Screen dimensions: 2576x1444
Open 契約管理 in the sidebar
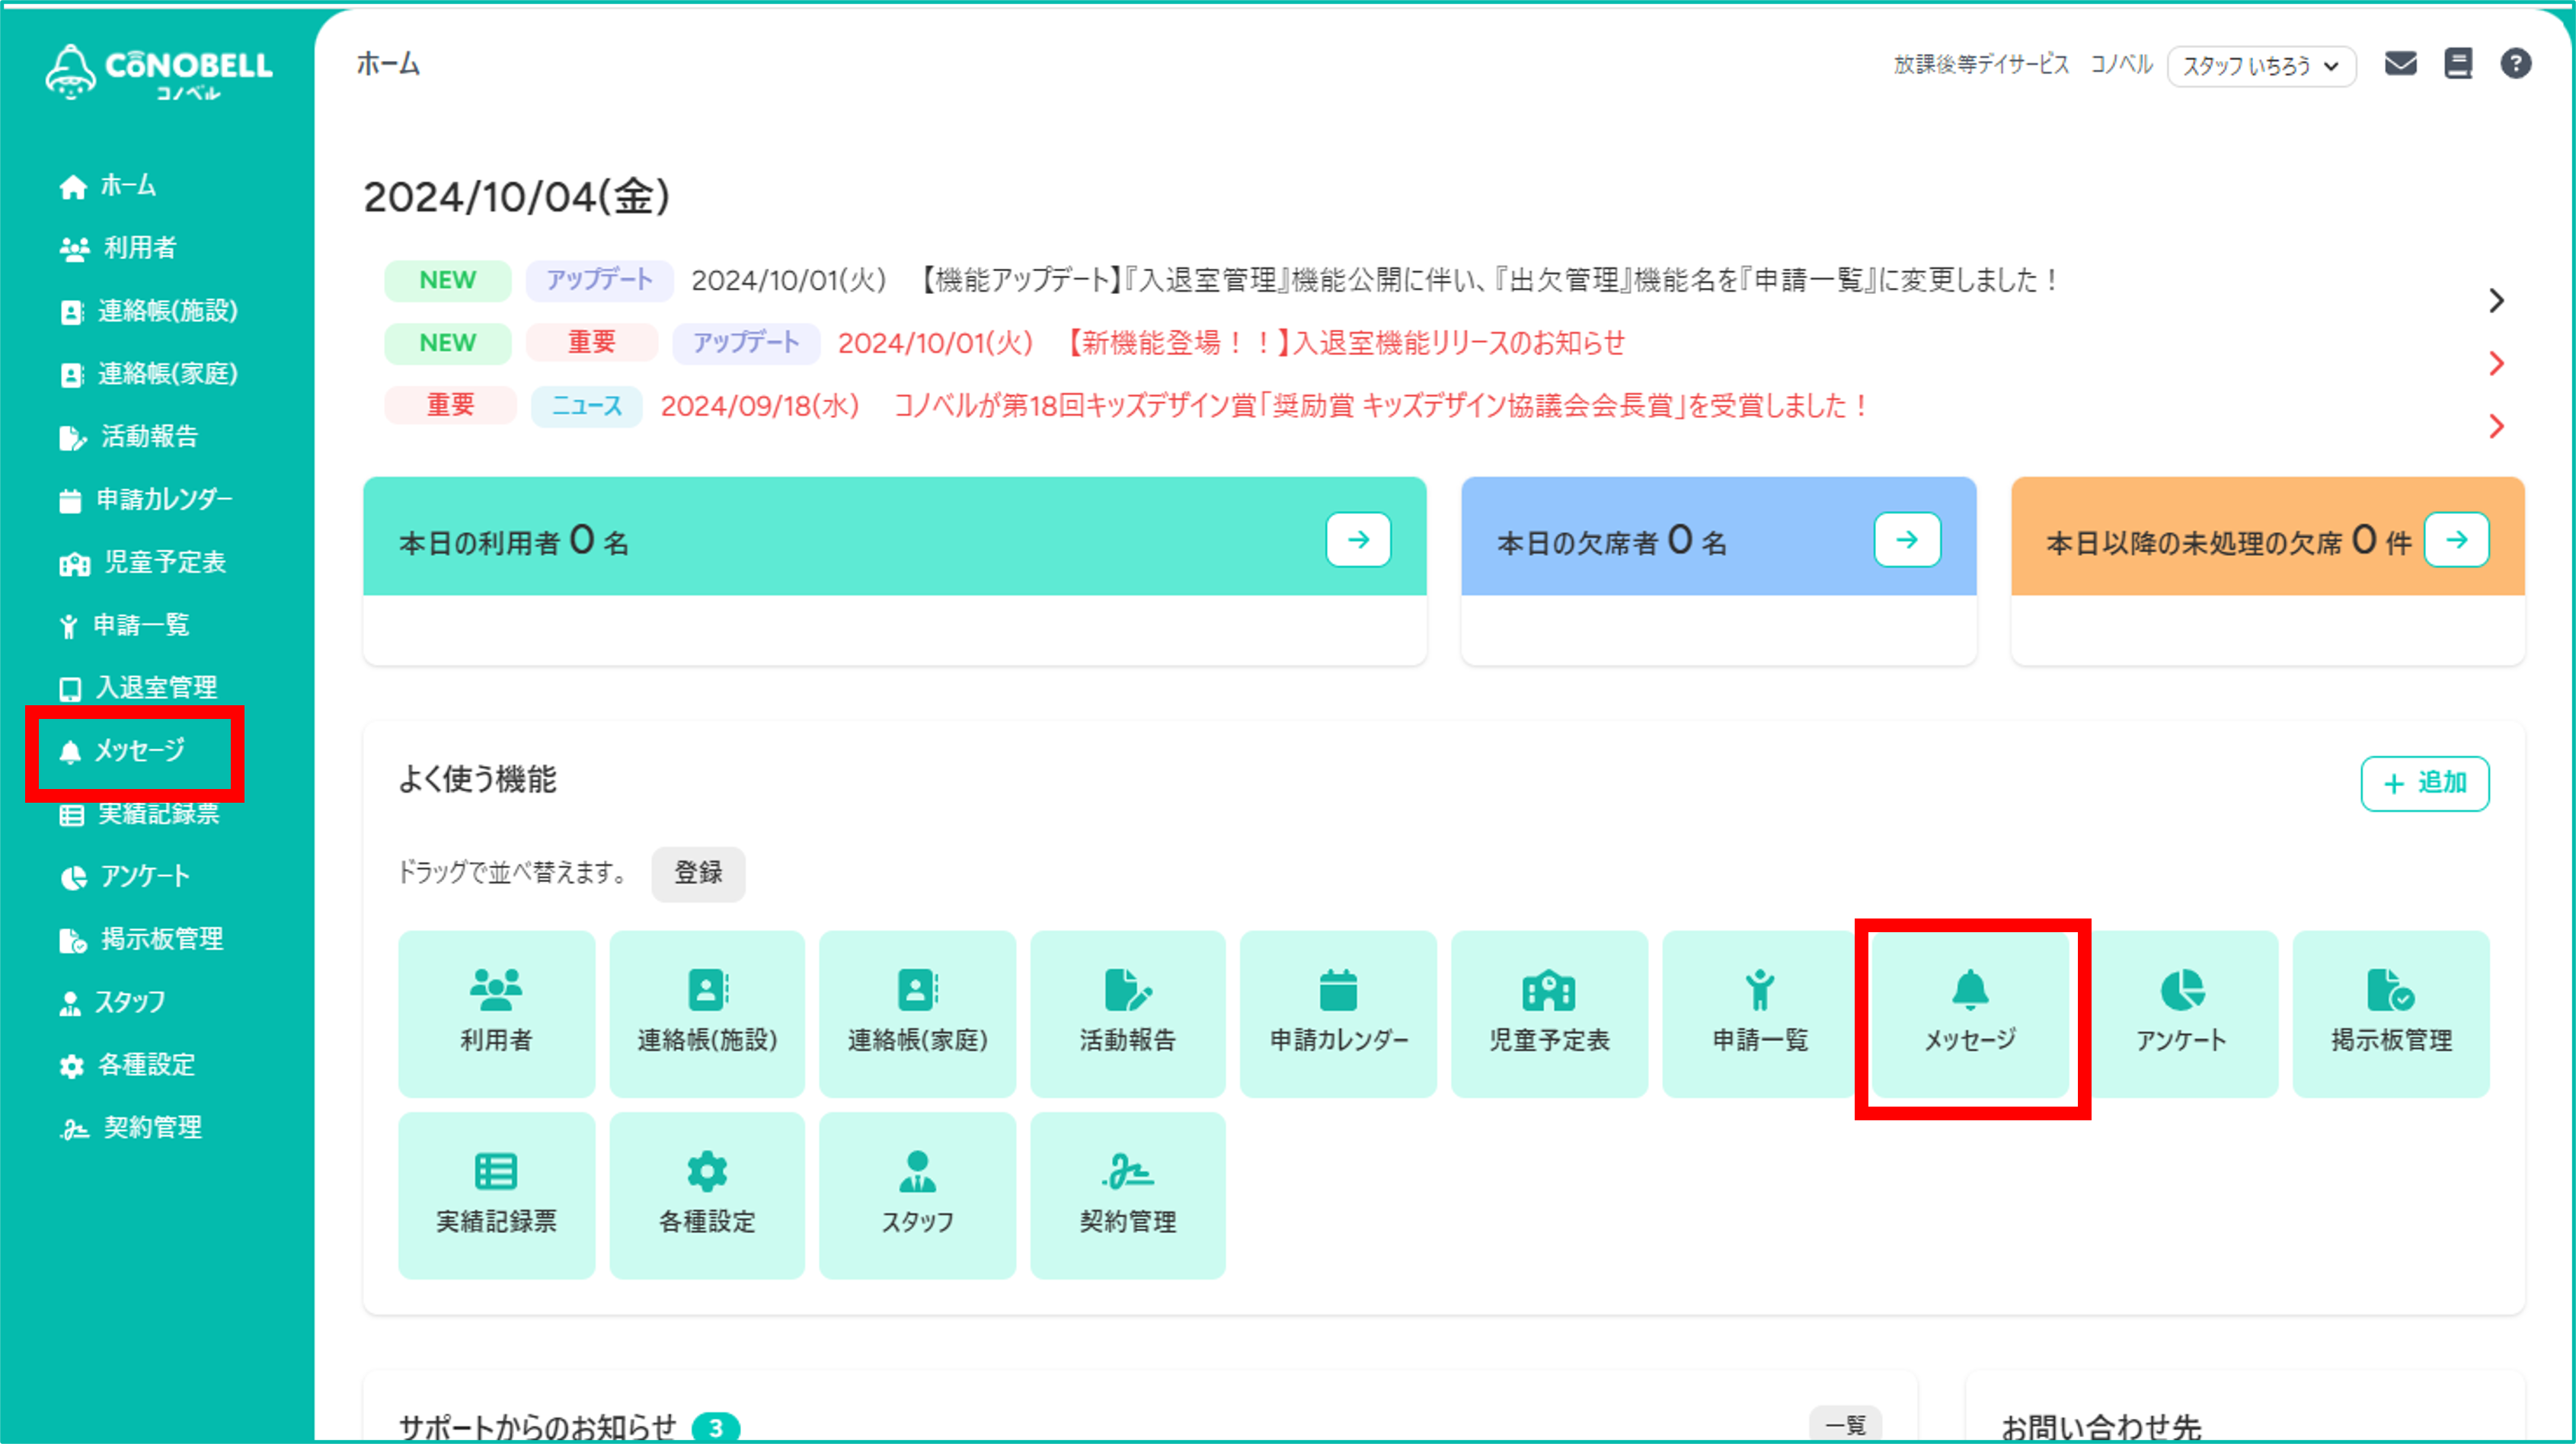pyautogui.click(x=130, y=1128)
